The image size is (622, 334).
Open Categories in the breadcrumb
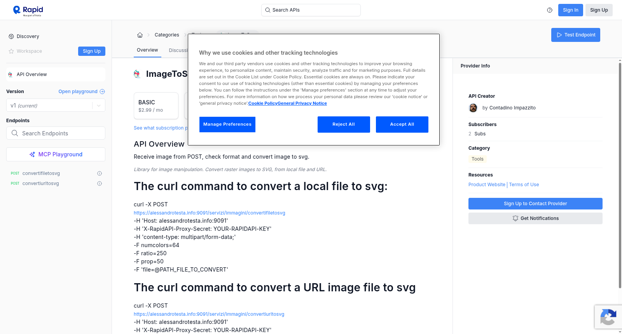pyautogui.click(x=167, y=35)
